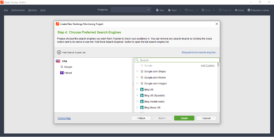Collapse the USA search engine group
This screenshot has height=137, width=274.
[x=58, y=61]
